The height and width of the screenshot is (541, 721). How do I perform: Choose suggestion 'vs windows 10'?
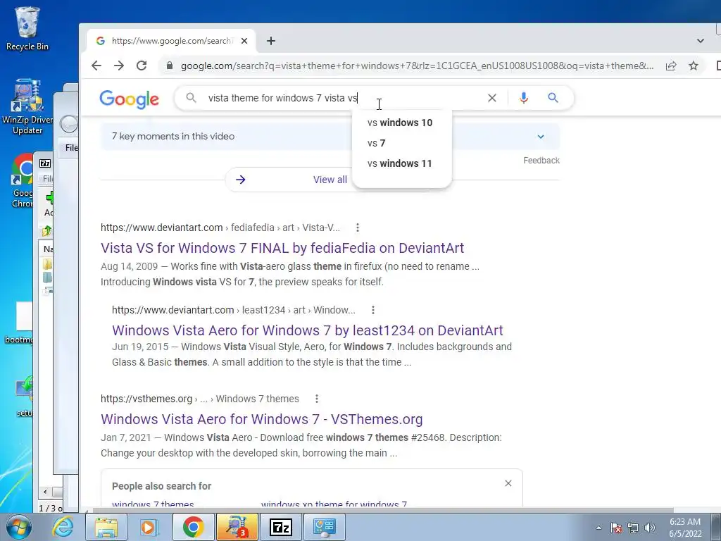pyautogui.click(x=401, y=123)
